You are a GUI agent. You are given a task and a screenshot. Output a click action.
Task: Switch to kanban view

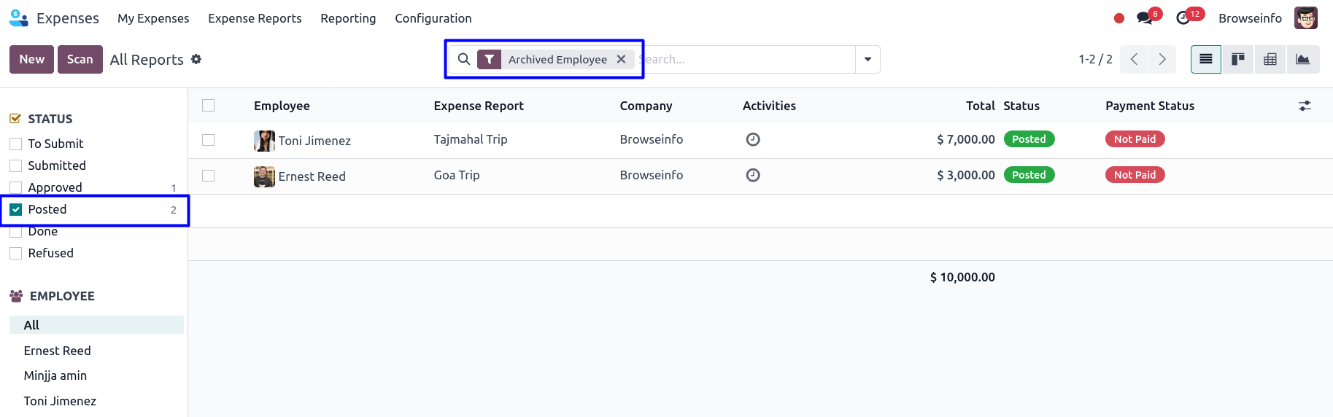[x=1238, y=59]
